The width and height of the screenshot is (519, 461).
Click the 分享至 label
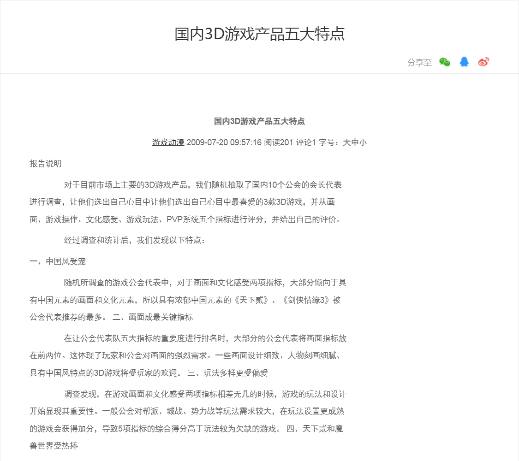click(419, 62)
